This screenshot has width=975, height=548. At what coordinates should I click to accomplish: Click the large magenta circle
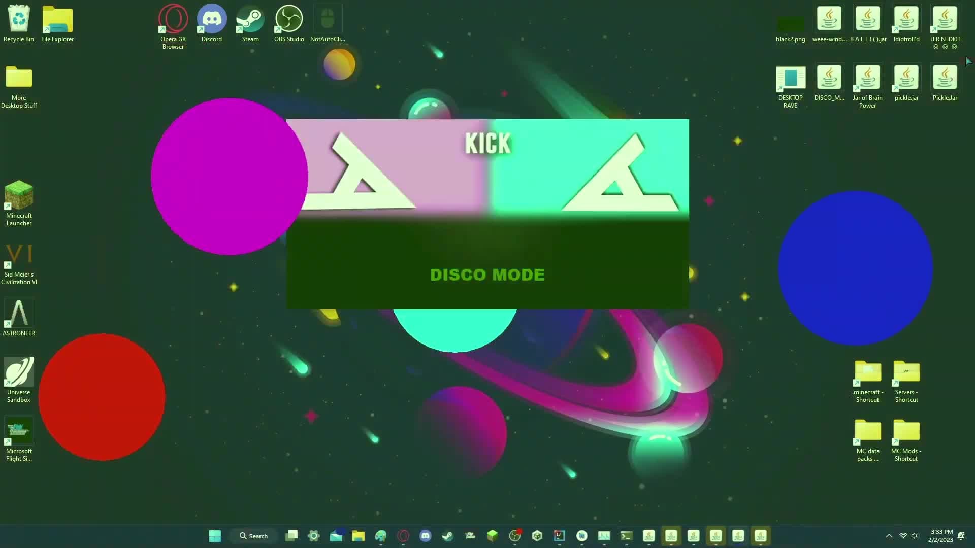click(x=230, y=176)
